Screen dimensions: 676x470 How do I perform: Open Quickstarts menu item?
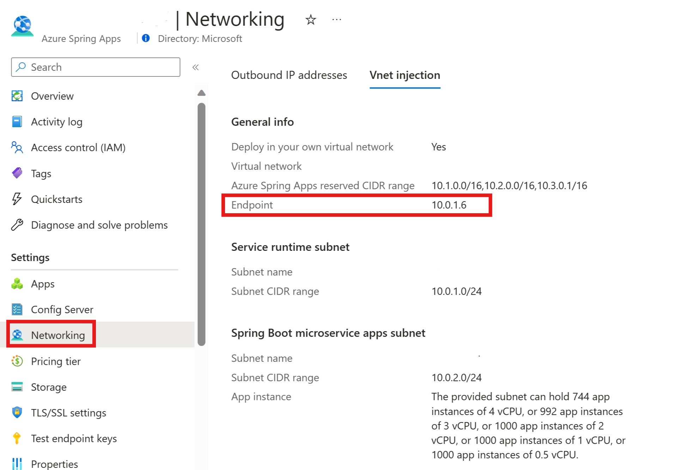56,199
